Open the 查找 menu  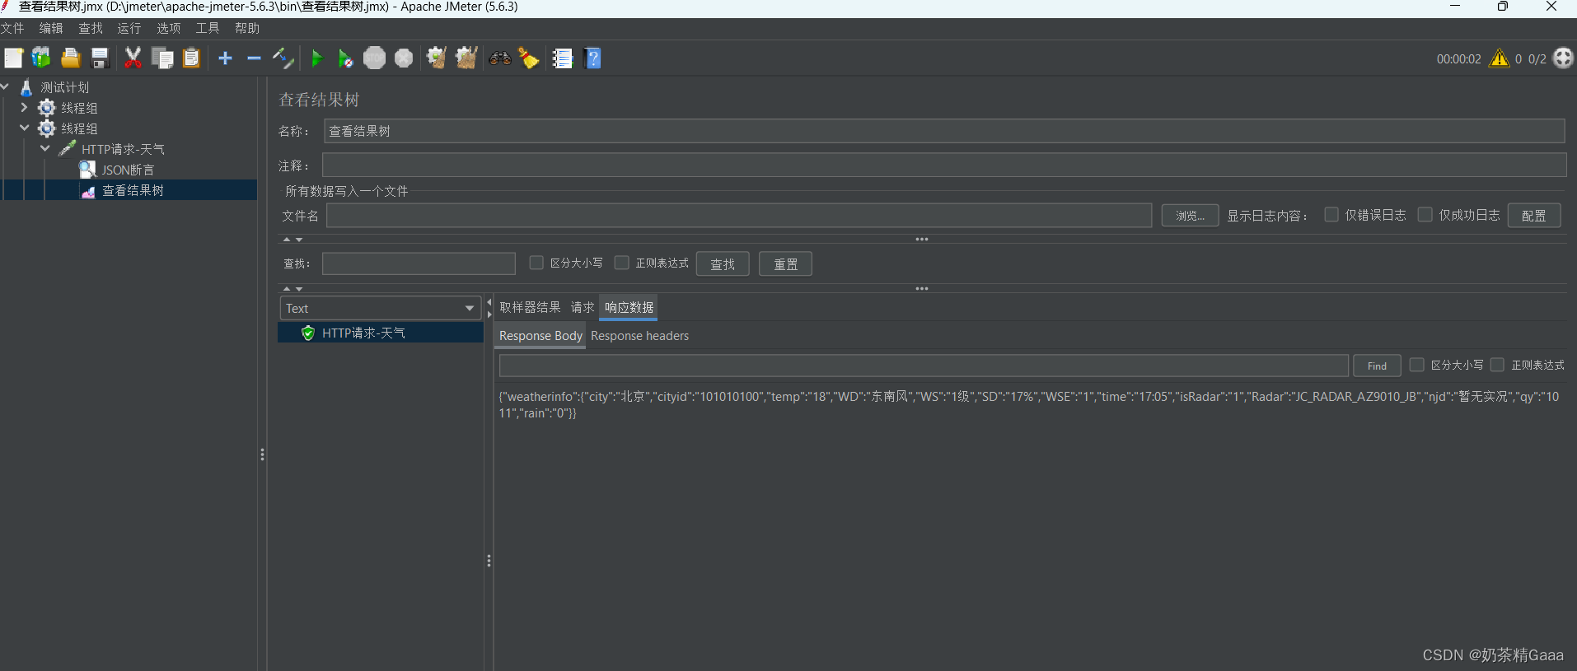tap(91, 28)
